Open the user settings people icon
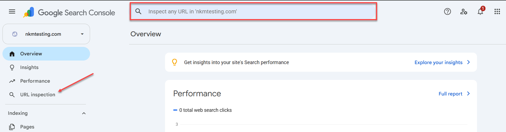 pos(464,11)
